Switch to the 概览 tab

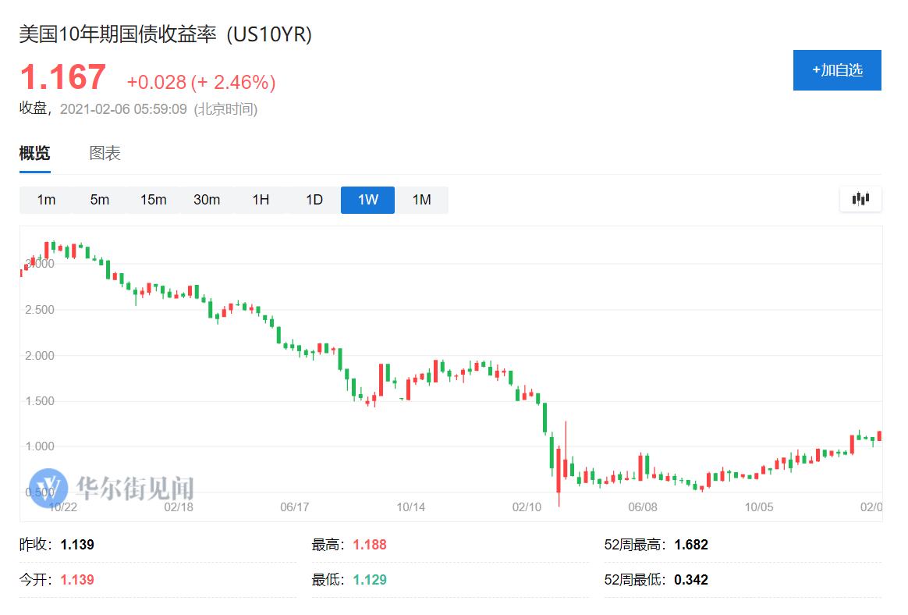tap(34, 152)
